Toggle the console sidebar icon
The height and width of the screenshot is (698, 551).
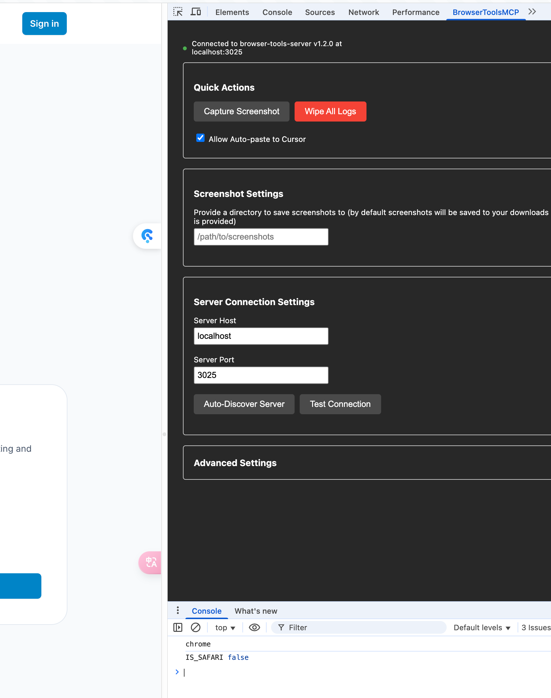[178, 627]
